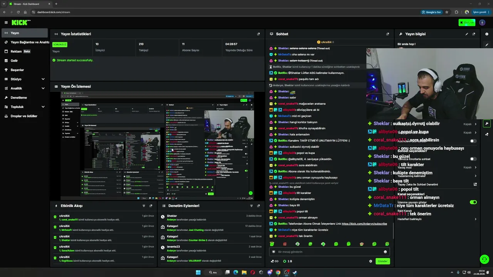This screenshot has height=277, width=493.
Task: Select the wrench tools icon in right rail
Action: (x=487, y=124)
